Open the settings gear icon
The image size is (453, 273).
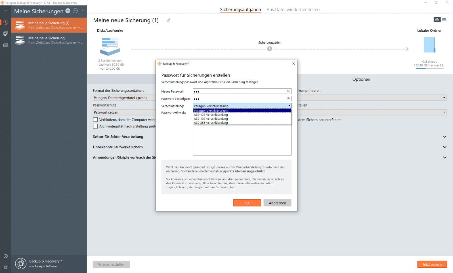5,267
